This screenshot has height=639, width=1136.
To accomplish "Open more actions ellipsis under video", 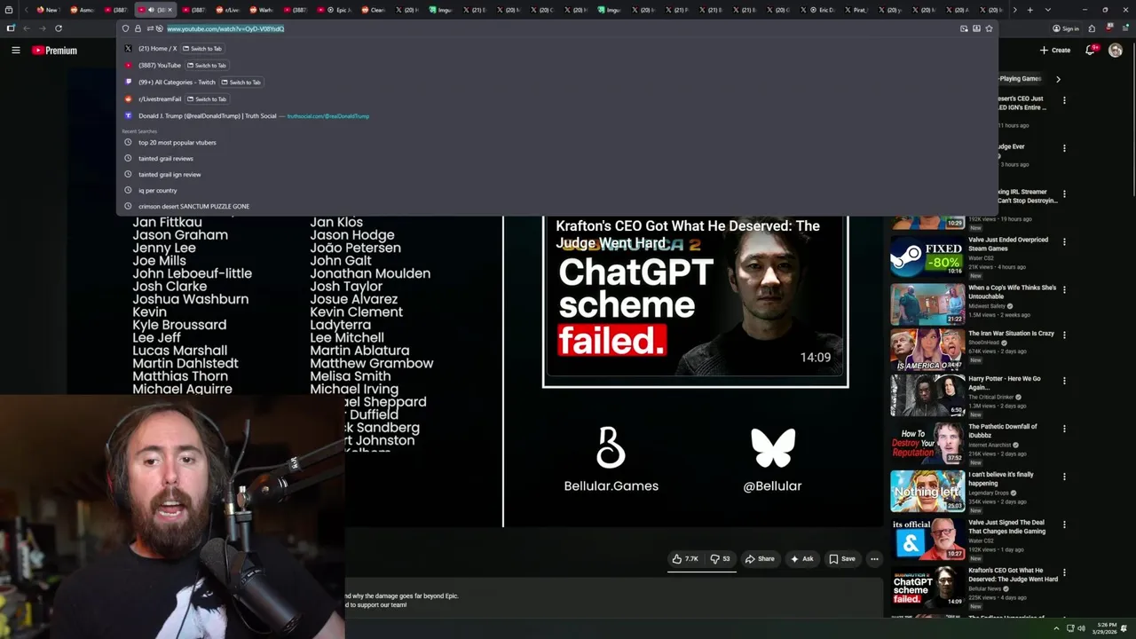I will click(874, 559).
